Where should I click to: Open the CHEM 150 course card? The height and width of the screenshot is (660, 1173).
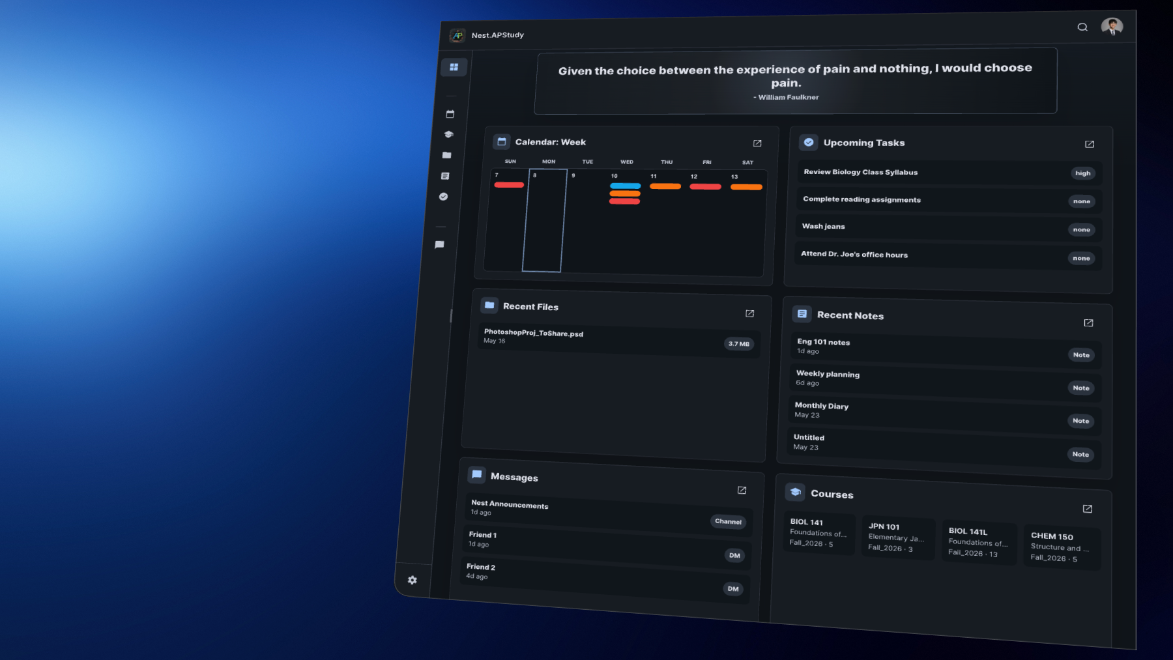coord(1062,547)
